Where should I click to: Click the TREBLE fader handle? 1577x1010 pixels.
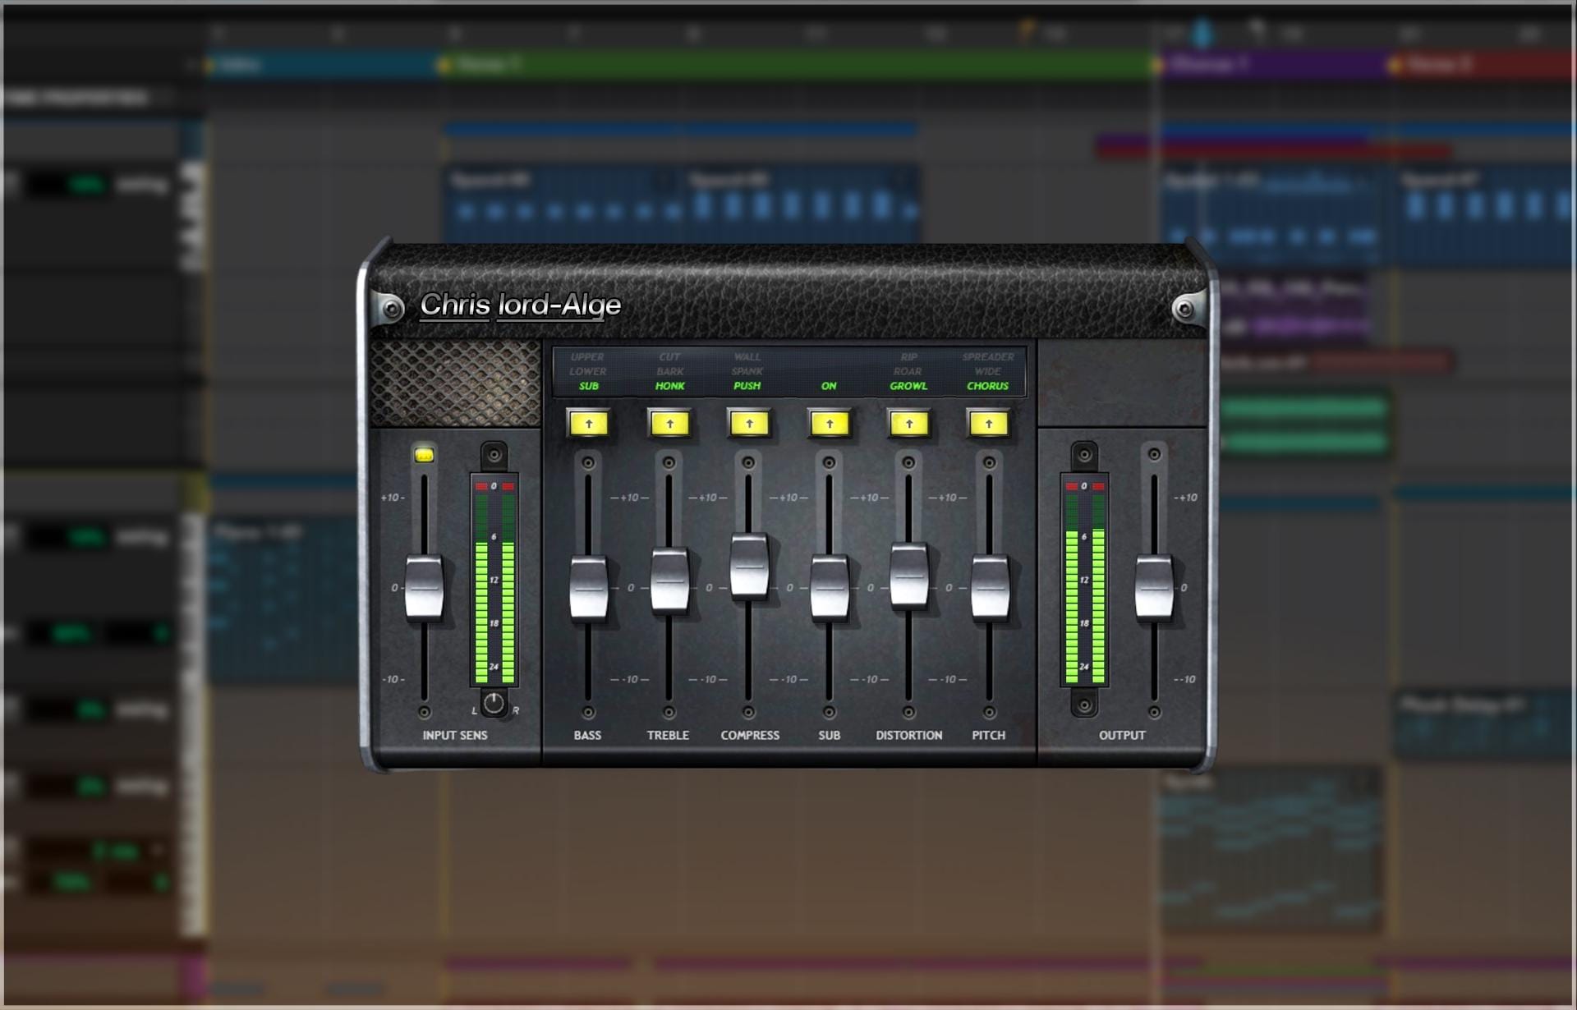coord(669,581)
